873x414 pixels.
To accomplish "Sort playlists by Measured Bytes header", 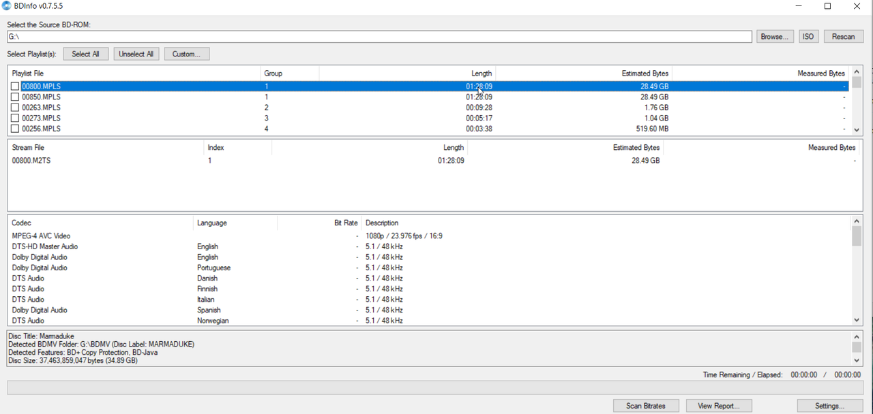I will coord(760,74).
